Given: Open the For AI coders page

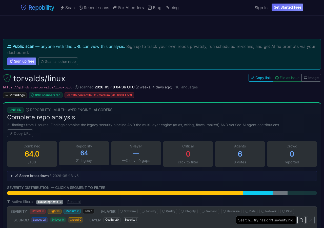Looking at the screenshot, I should 128,8.
